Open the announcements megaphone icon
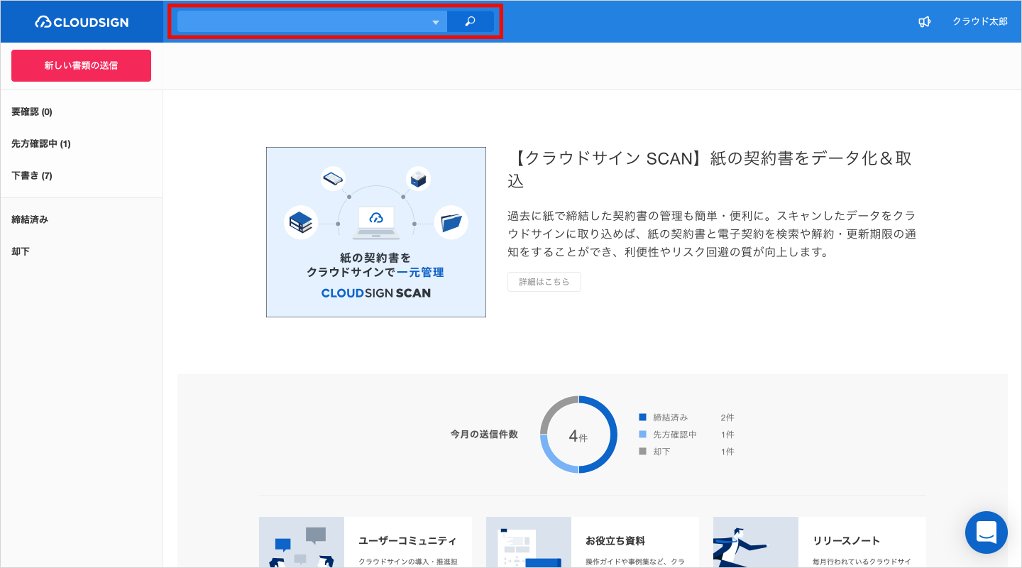The image size is (1022, 568). [x=924, y=22]
